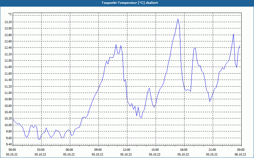Select the 11,20 y-axis label

(x=9, y=86)
